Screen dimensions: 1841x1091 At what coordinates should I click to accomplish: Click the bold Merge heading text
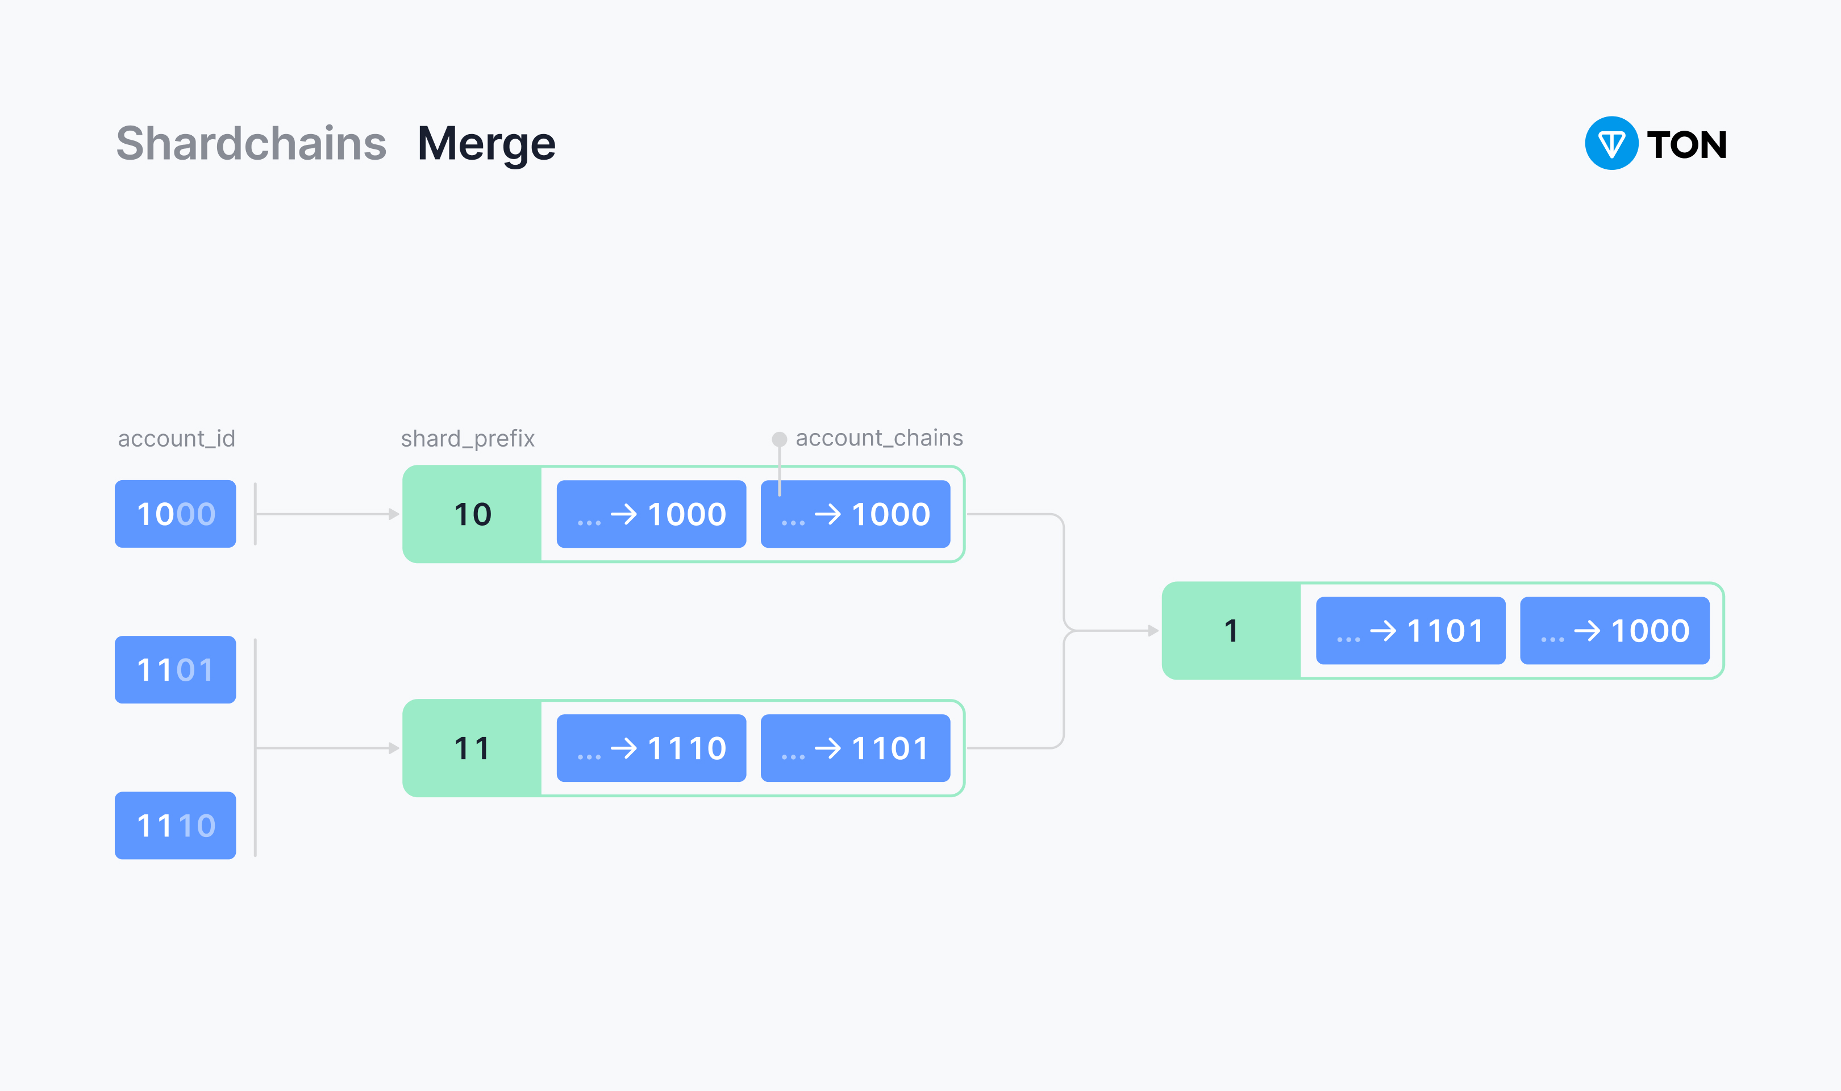[486, 143]
